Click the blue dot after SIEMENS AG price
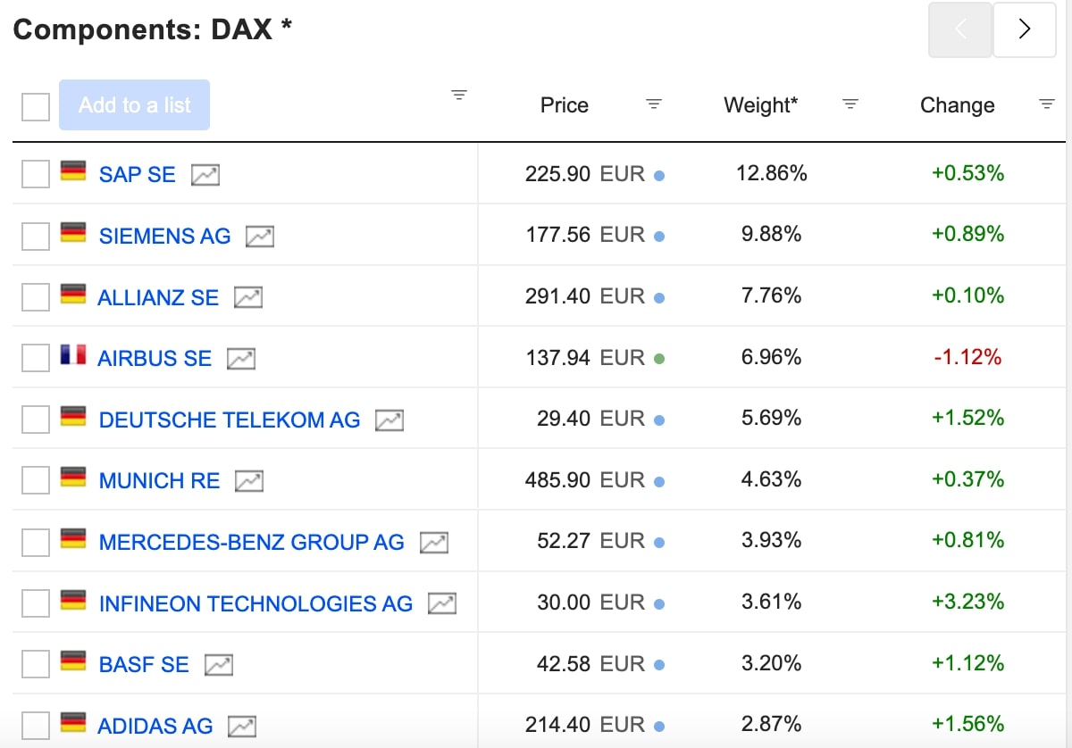Image resolution: width=1072 pixels, height=748 pixels. point(659,237)
